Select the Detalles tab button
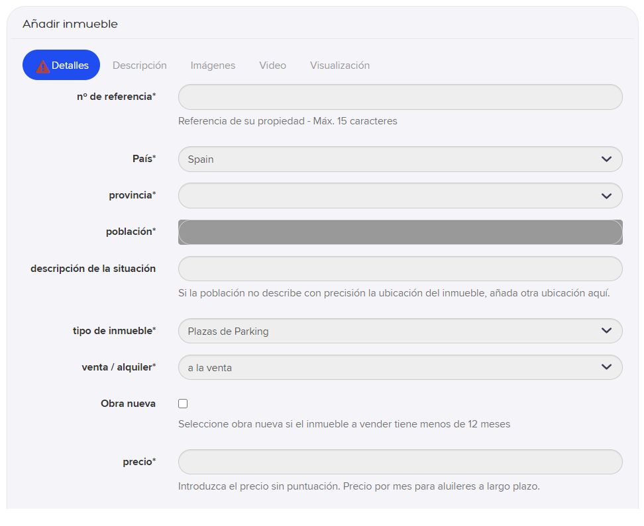The image size is (644, 526). pyautogui.click(x=61, y=65)
